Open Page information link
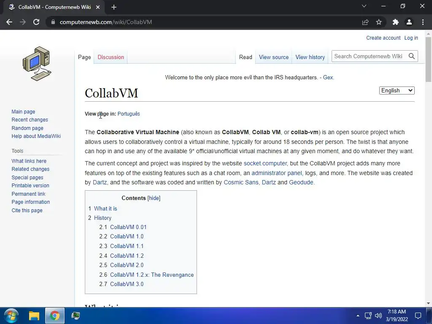Image resolution: width=432 pixels, height=324 pixels. pyautogui.click(x=30, y=202)
